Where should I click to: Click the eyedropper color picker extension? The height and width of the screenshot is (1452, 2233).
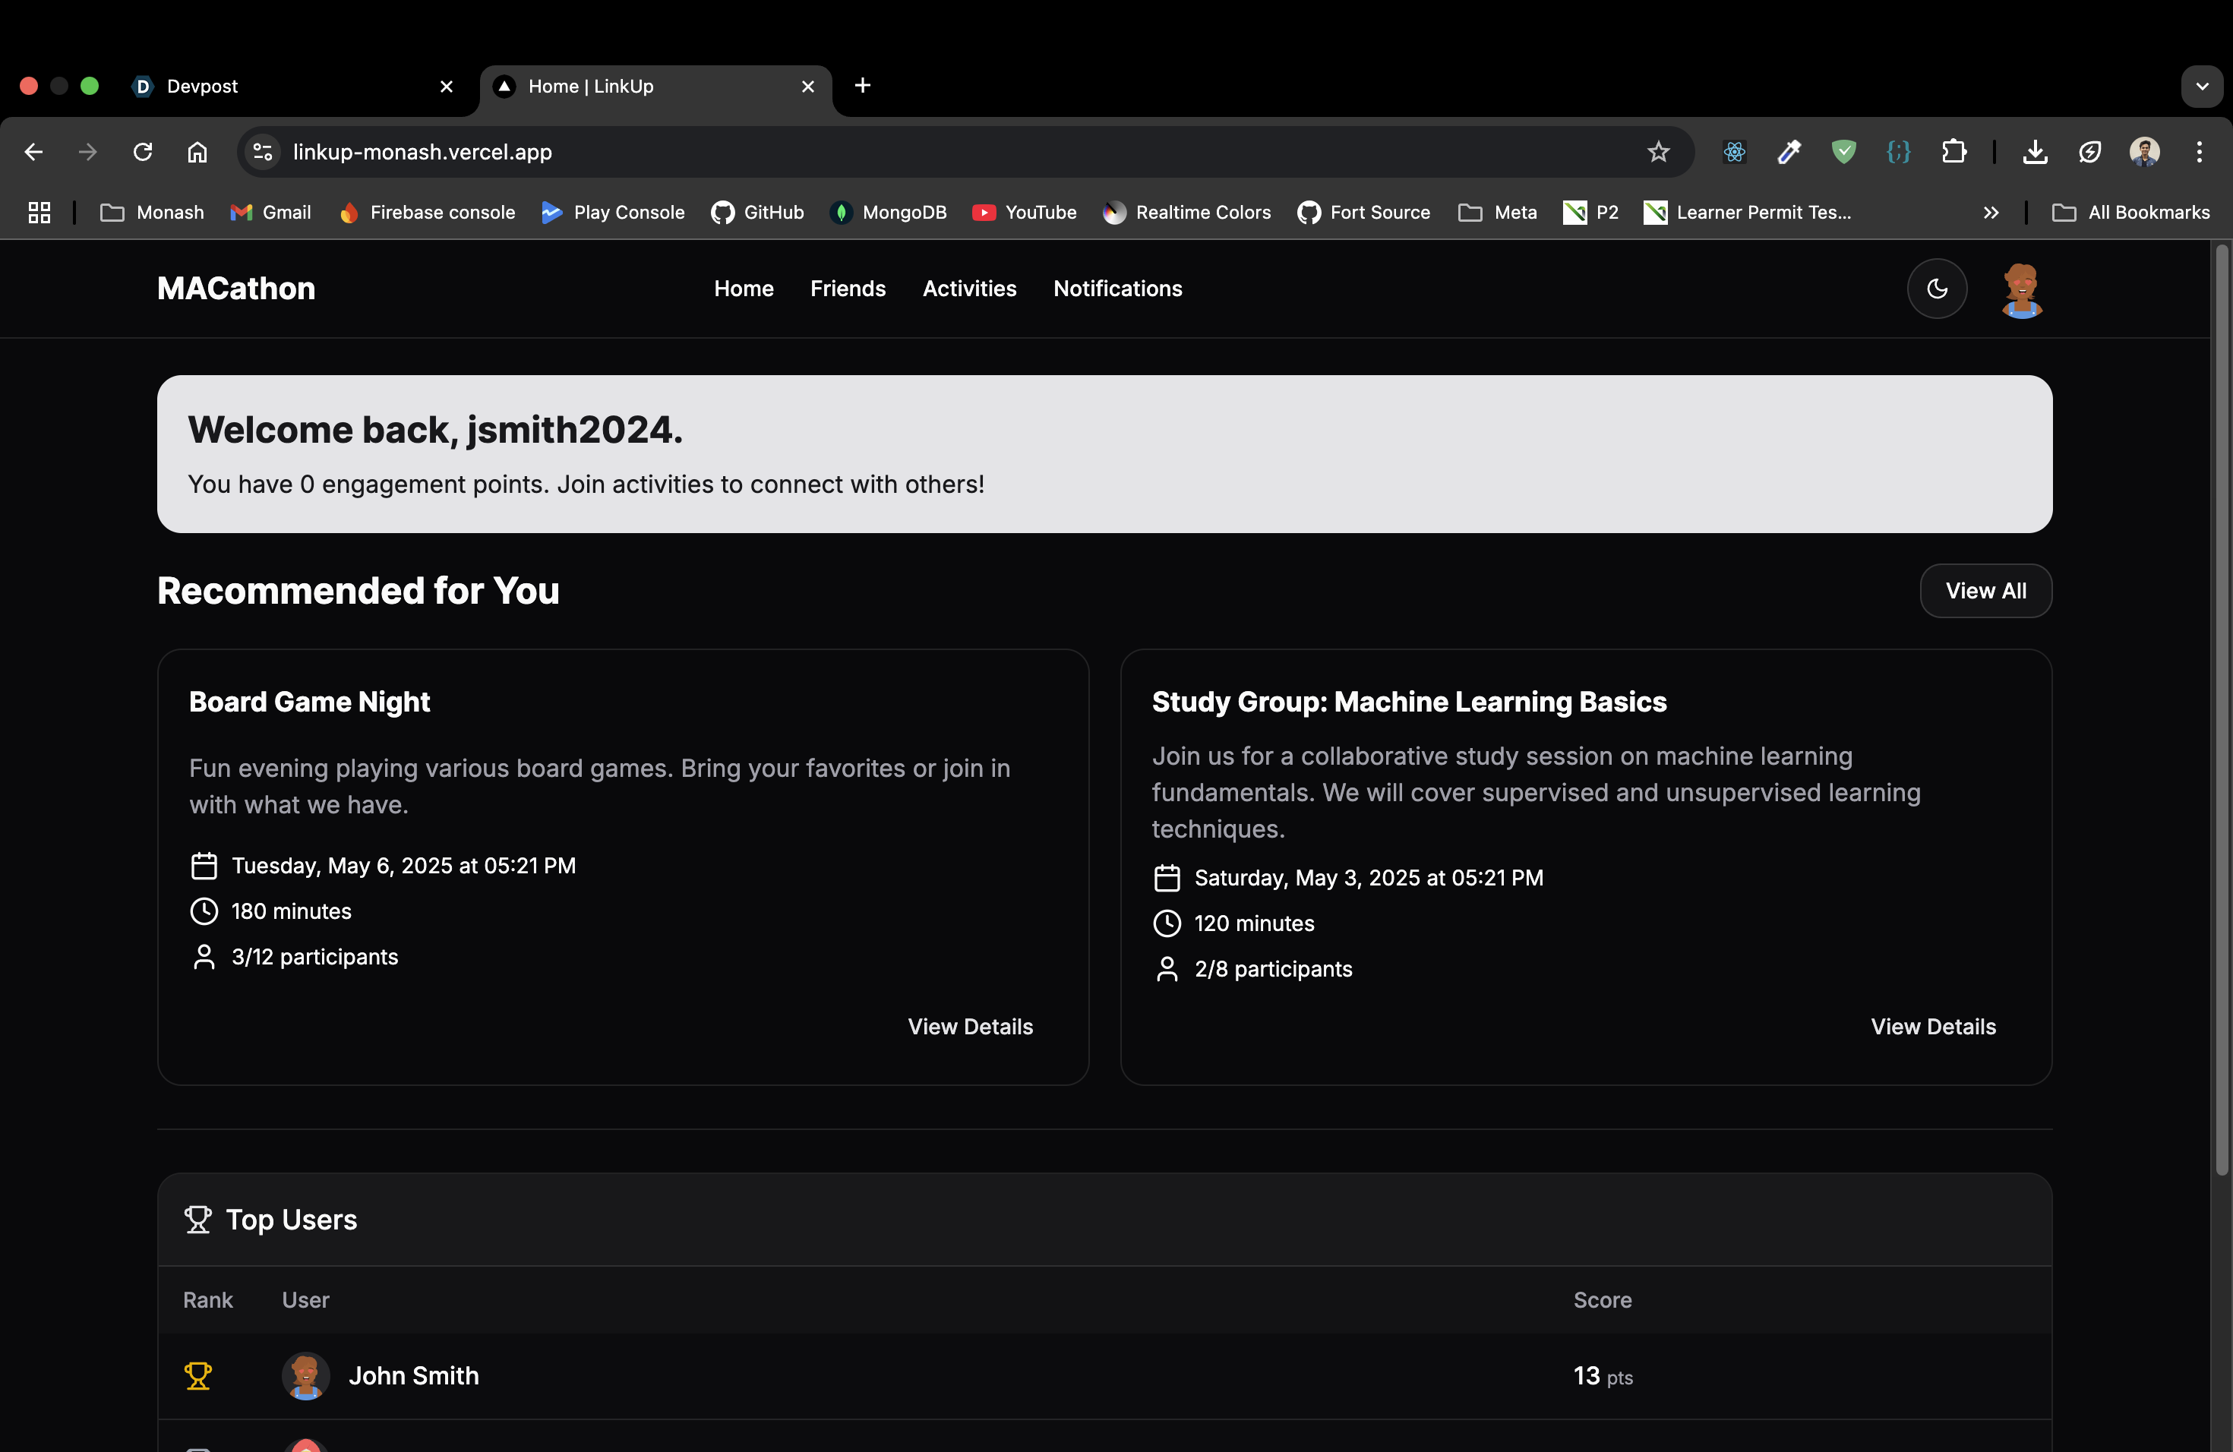(1789, 152)
